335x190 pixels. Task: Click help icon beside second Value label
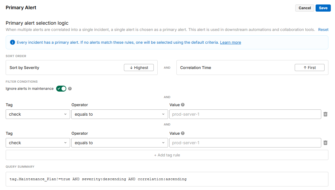tap(183, 133)
